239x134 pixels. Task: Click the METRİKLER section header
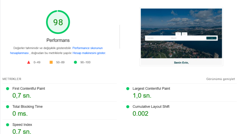(12, 79)
